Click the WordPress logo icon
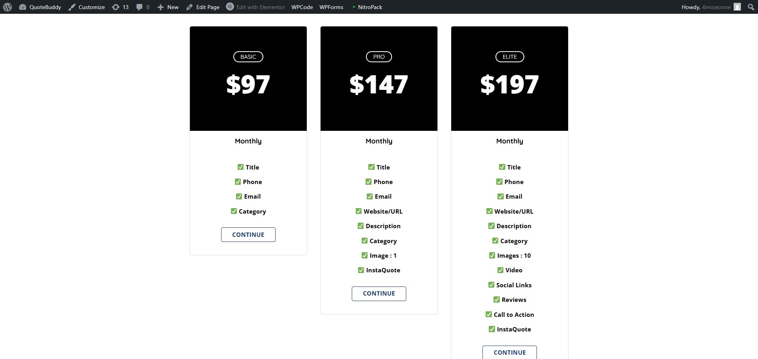Viewport: 758px width, 359px height. (8, 7)
